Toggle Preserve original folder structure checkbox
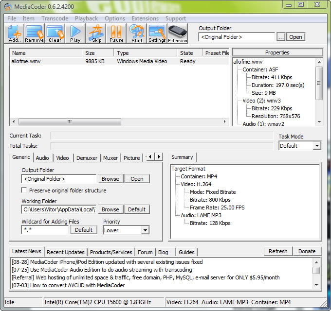The width and height of the screenshot is (331, 311). [24, 190]
